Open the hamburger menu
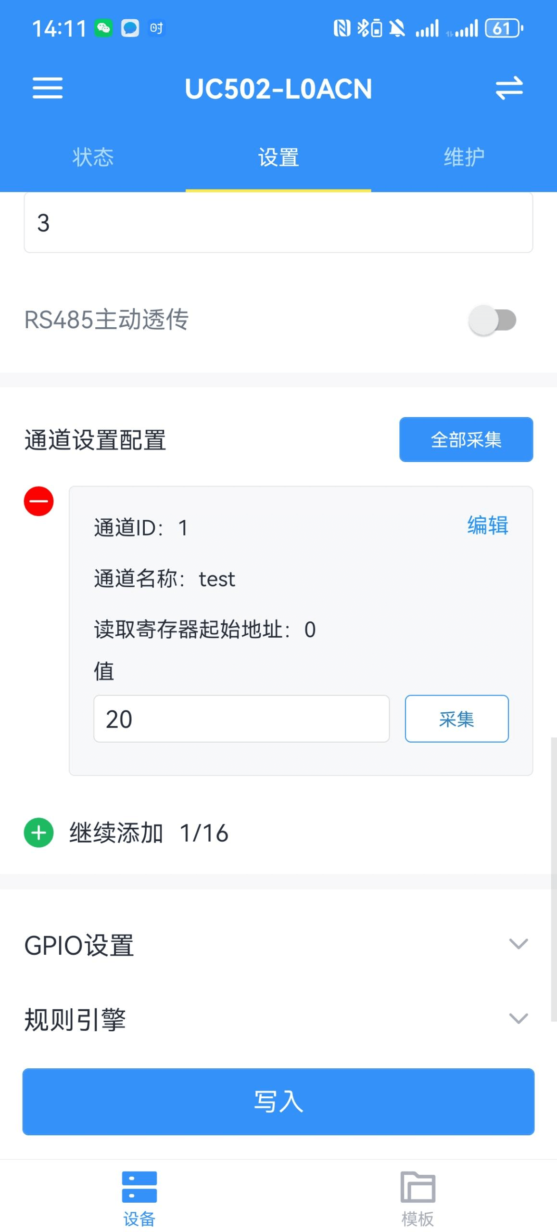557x1232 pixels. coord(47,88)
